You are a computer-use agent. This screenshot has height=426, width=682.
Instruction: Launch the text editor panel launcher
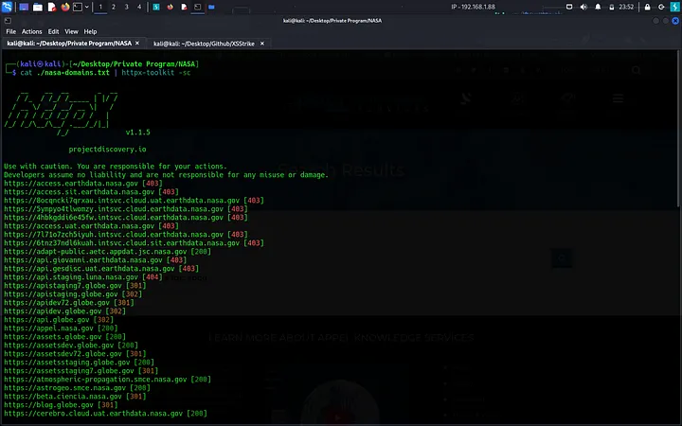click(x=52, y=7)
